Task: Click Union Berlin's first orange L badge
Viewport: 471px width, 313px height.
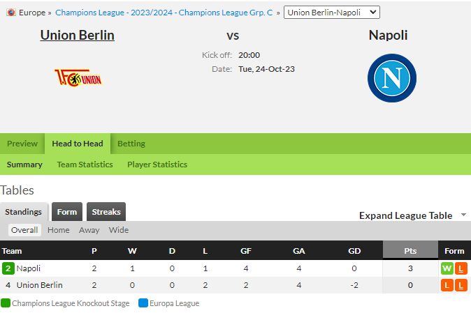Action: pyautogui.click(x=447, y=285)
